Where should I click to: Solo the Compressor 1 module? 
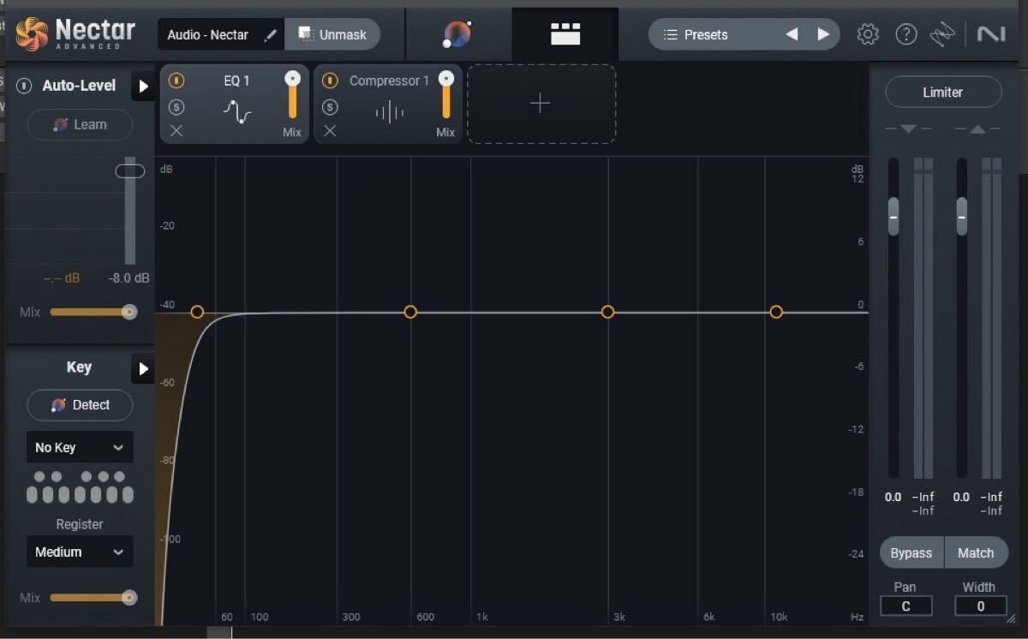pyautogui.click(x=330, y=106)
